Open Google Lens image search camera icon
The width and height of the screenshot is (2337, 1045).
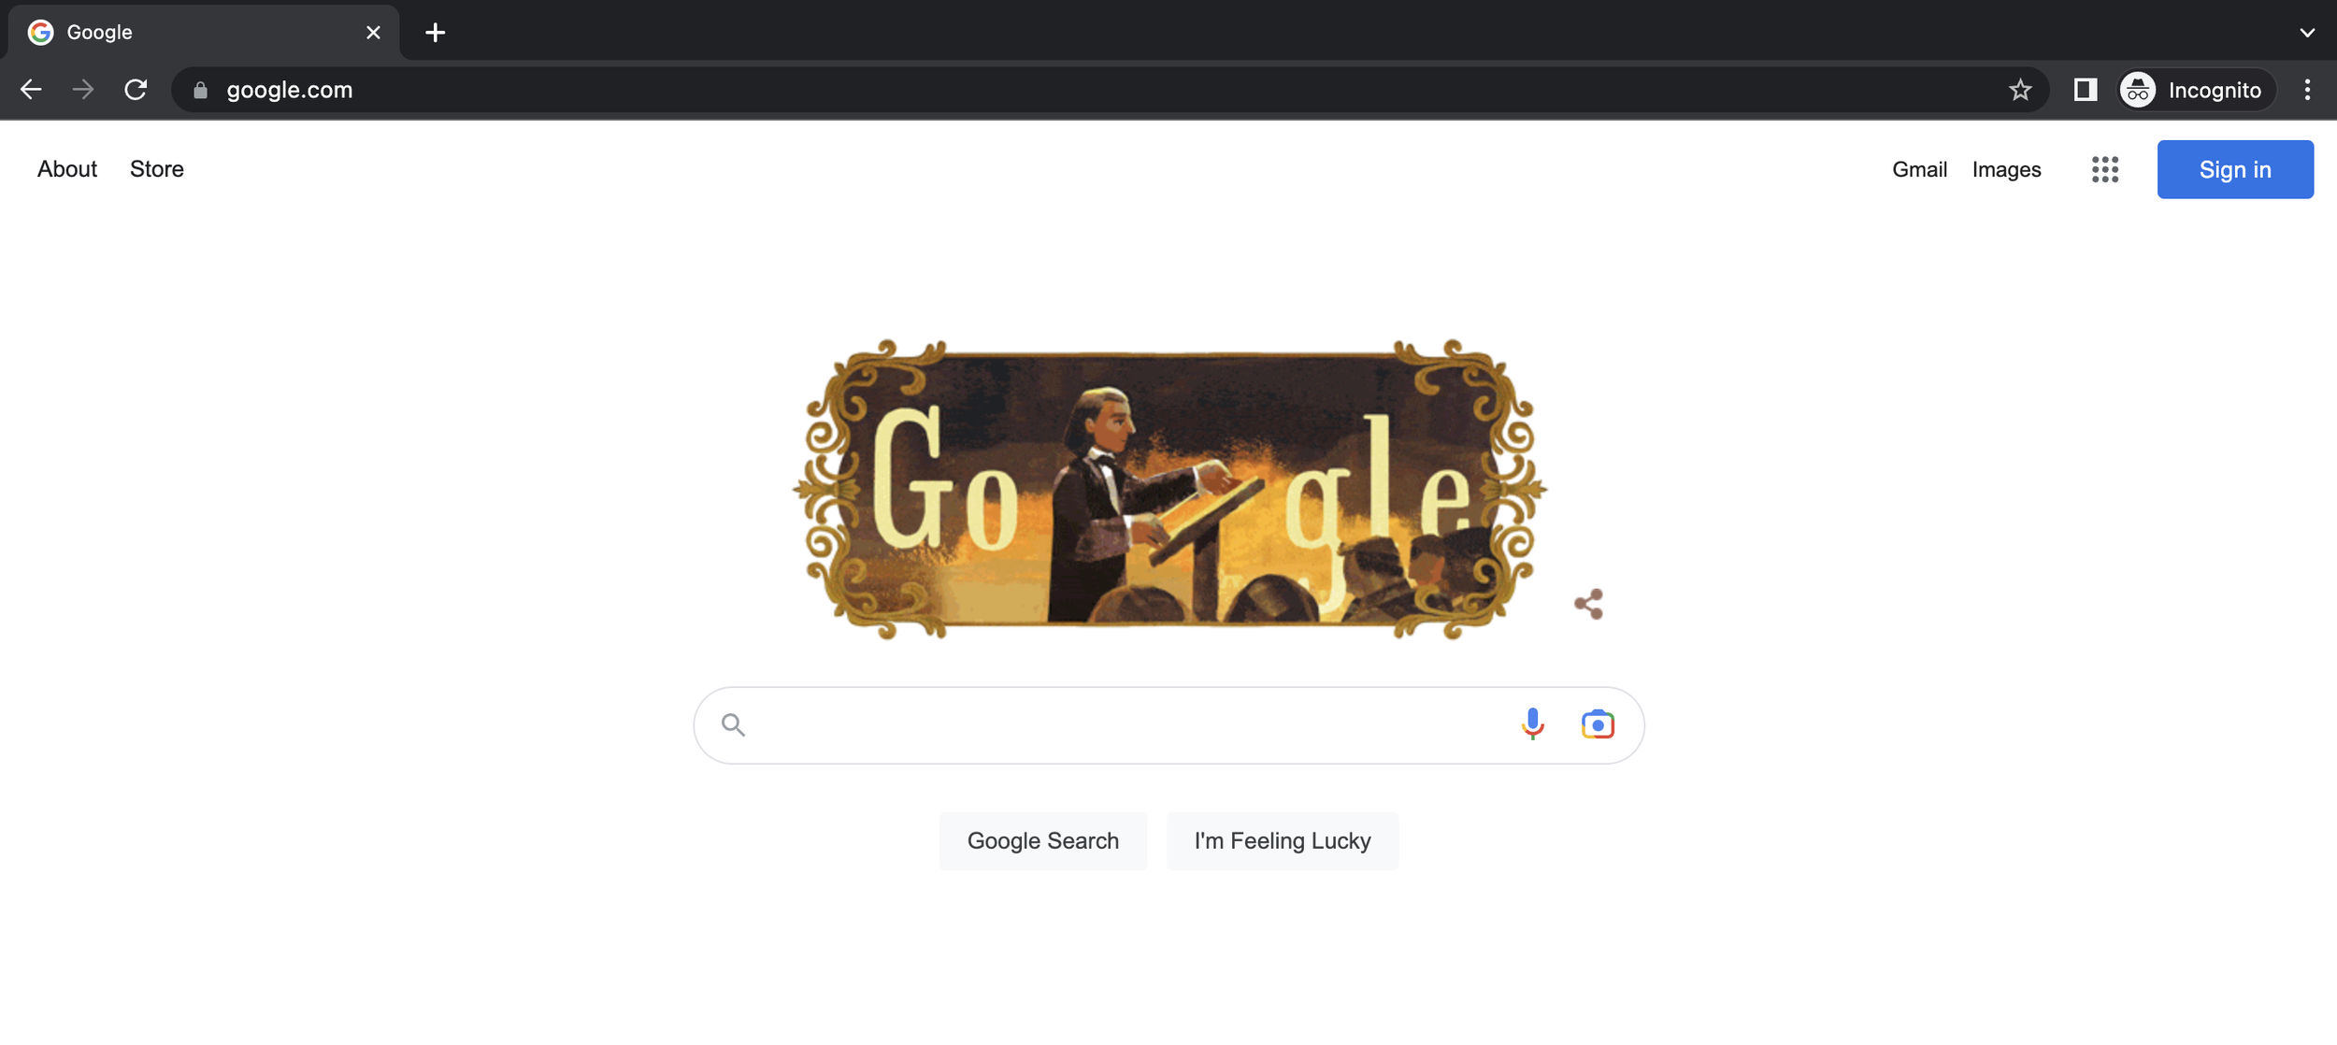(x=1598, y=724)
